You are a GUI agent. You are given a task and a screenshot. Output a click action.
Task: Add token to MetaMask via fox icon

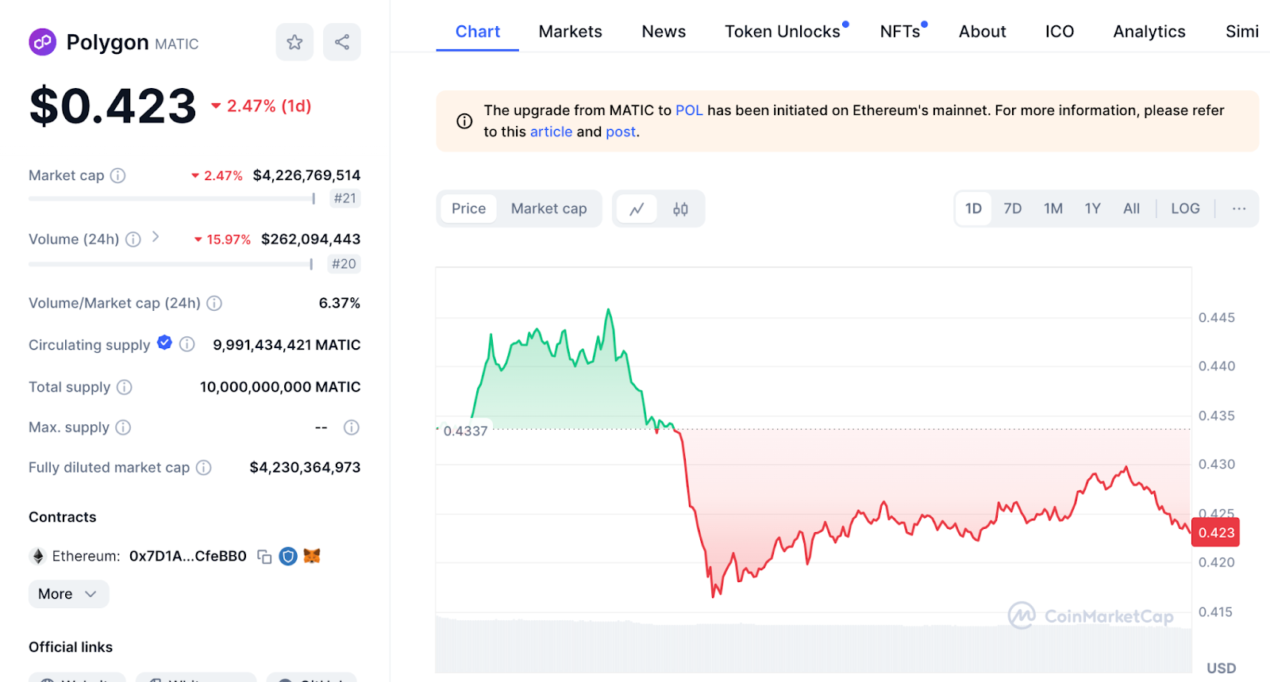pyautogui.click(x=312, y=556)
